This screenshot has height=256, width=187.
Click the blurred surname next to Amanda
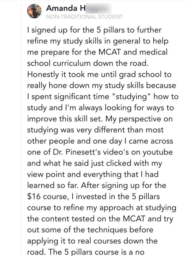tap(98, 8)
